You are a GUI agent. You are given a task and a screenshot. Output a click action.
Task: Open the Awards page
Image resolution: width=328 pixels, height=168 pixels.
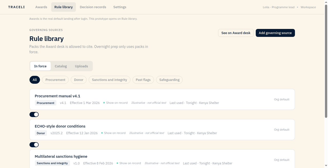[x=41, y=7]
